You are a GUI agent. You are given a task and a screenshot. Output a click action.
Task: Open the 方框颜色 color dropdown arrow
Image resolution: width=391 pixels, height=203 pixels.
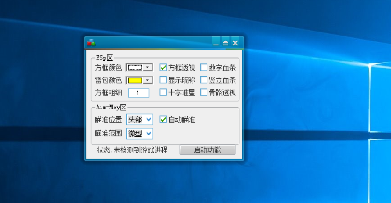147,68
